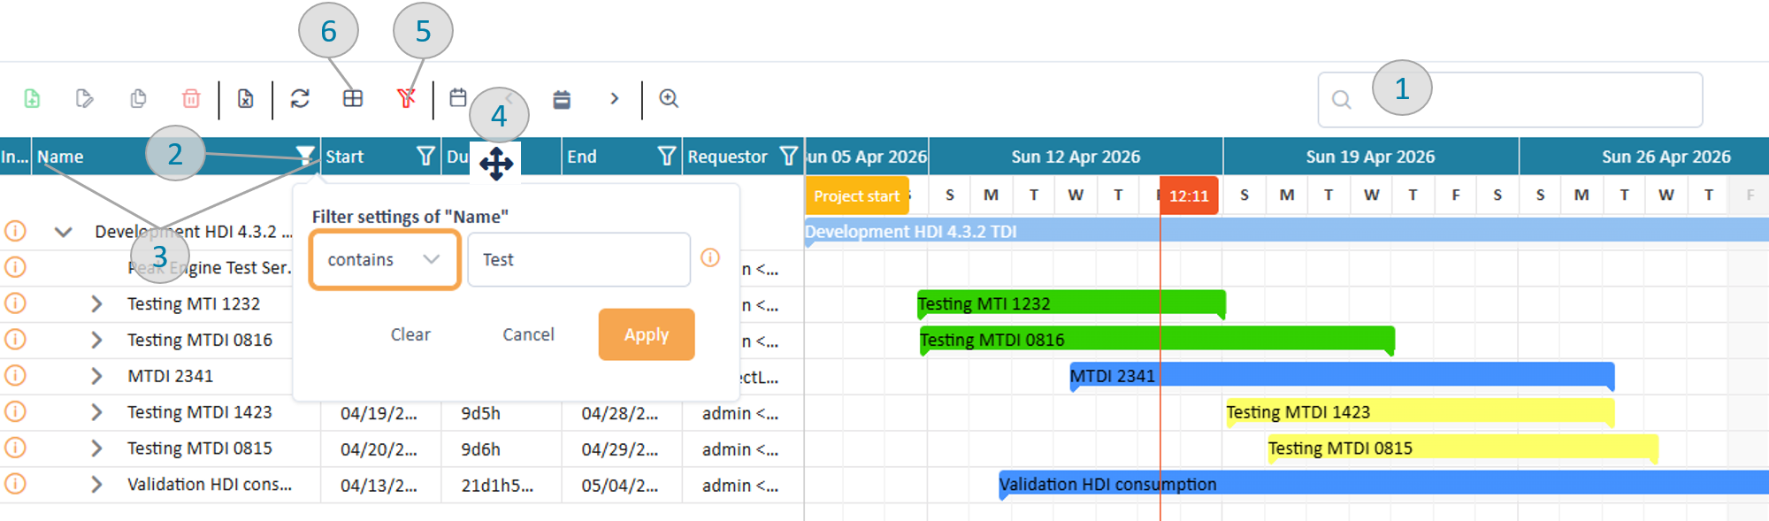The height and width of the screenshot is (521, 1769).
Task: Open the Start column filter funnel
Action: [425, 156]
